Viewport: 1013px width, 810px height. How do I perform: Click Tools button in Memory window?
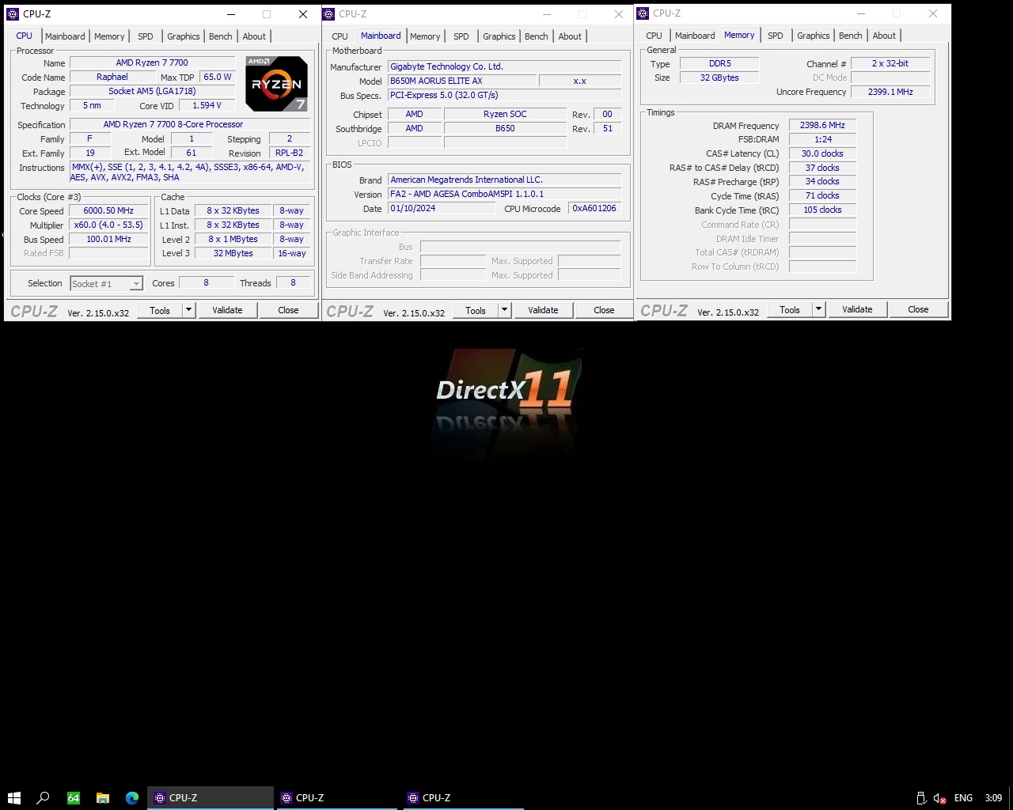pyautogui.click(x=790, y=309)
